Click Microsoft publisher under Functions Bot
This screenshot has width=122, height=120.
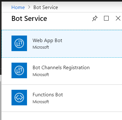tap(41, 102)
